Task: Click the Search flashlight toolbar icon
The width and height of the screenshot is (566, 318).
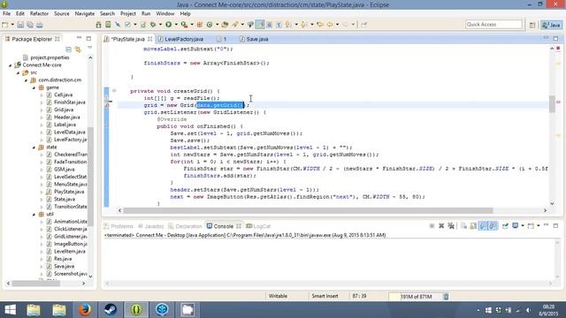Action: [235, 25]
